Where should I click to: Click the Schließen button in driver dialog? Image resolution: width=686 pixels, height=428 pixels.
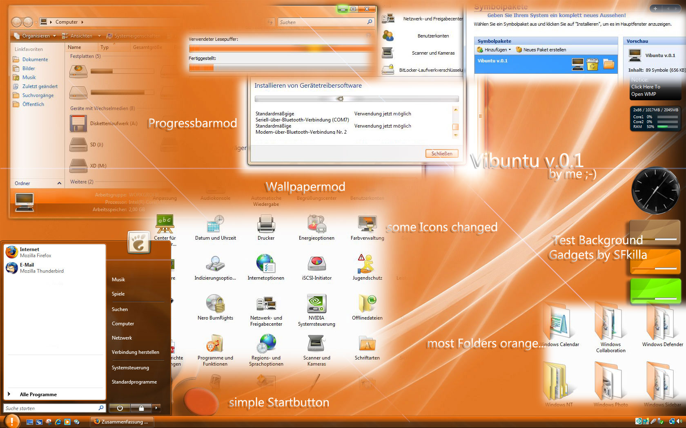coord(442,154)
